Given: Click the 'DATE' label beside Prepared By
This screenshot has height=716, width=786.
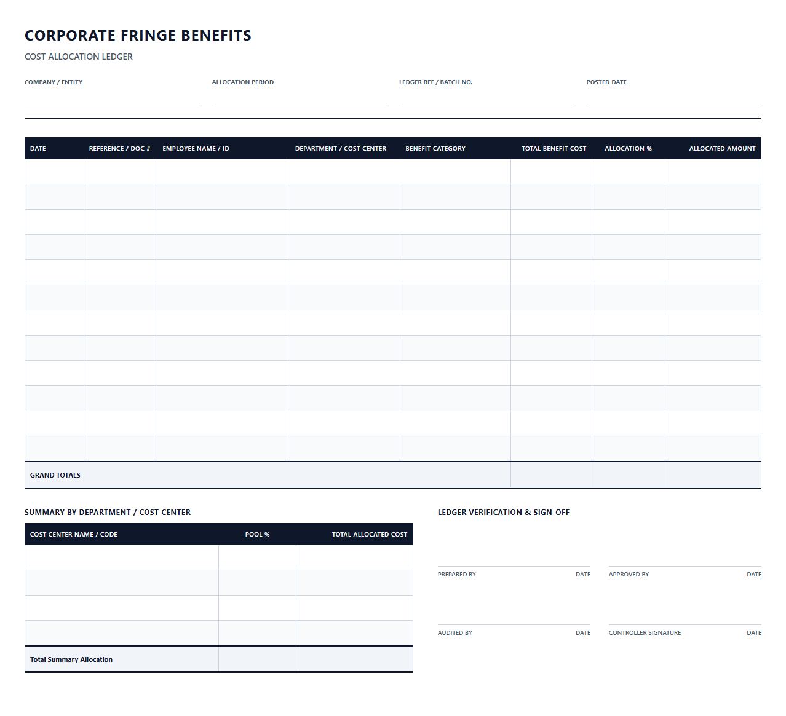Looking at the screenshot, I should (583, 575).
